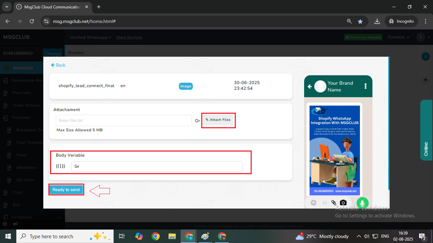Click the Image type badge

186,86
